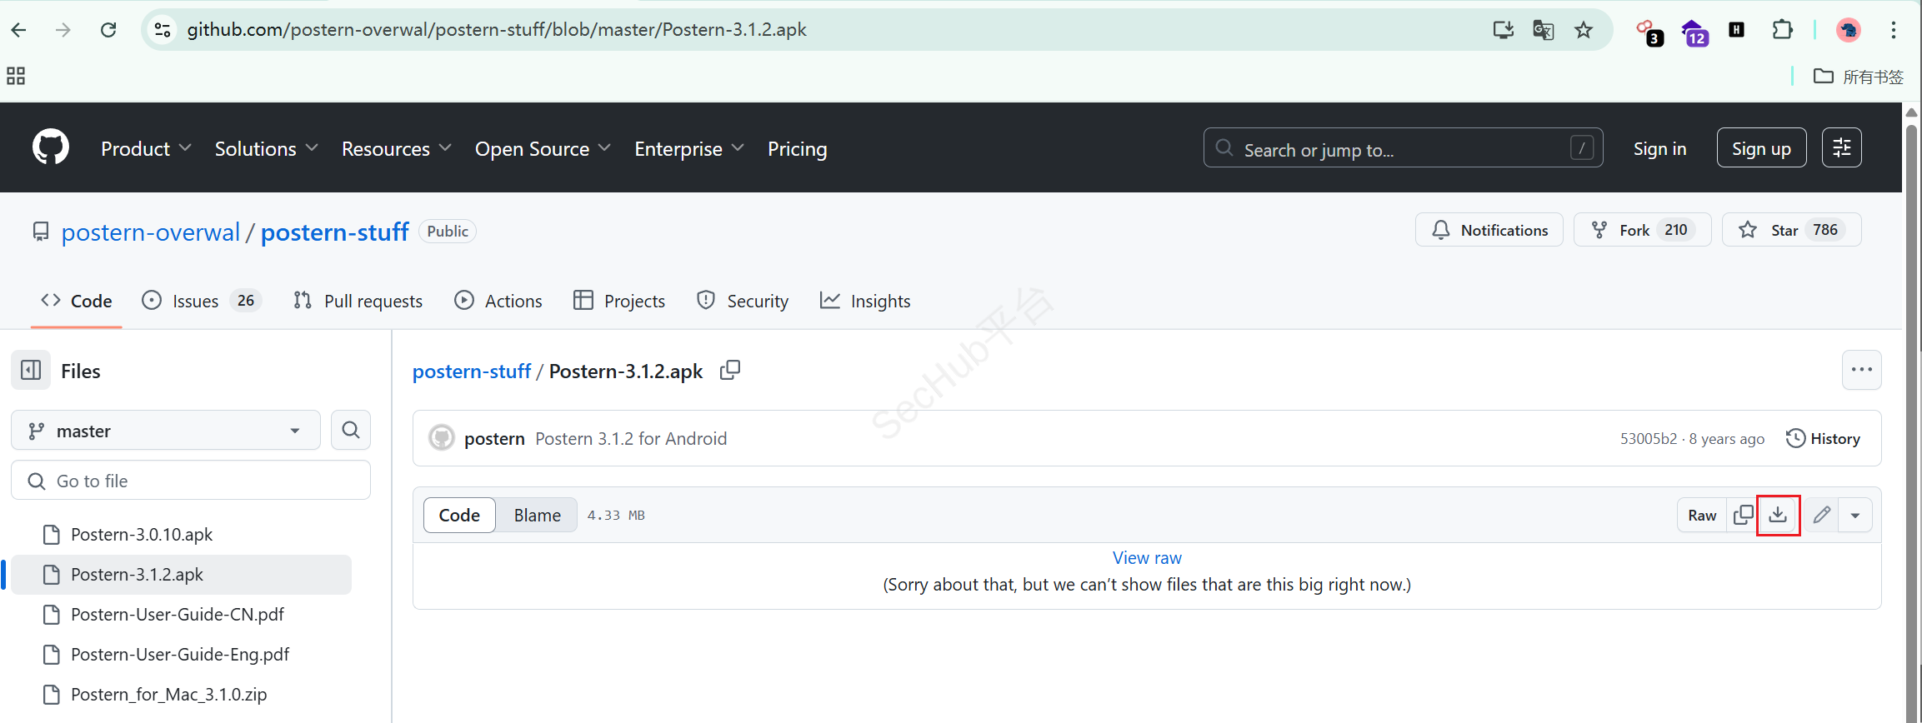Copy raw file contents icon
Image resolution: width=1922 pixels, height=723 pixels.
[1743, 515]
